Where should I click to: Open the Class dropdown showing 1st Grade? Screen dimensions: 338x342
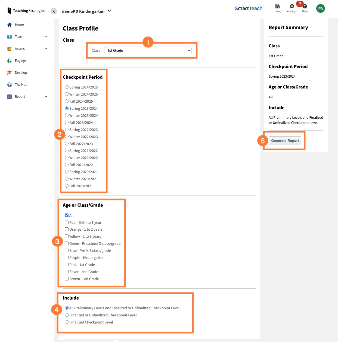(x=148, y=50)
